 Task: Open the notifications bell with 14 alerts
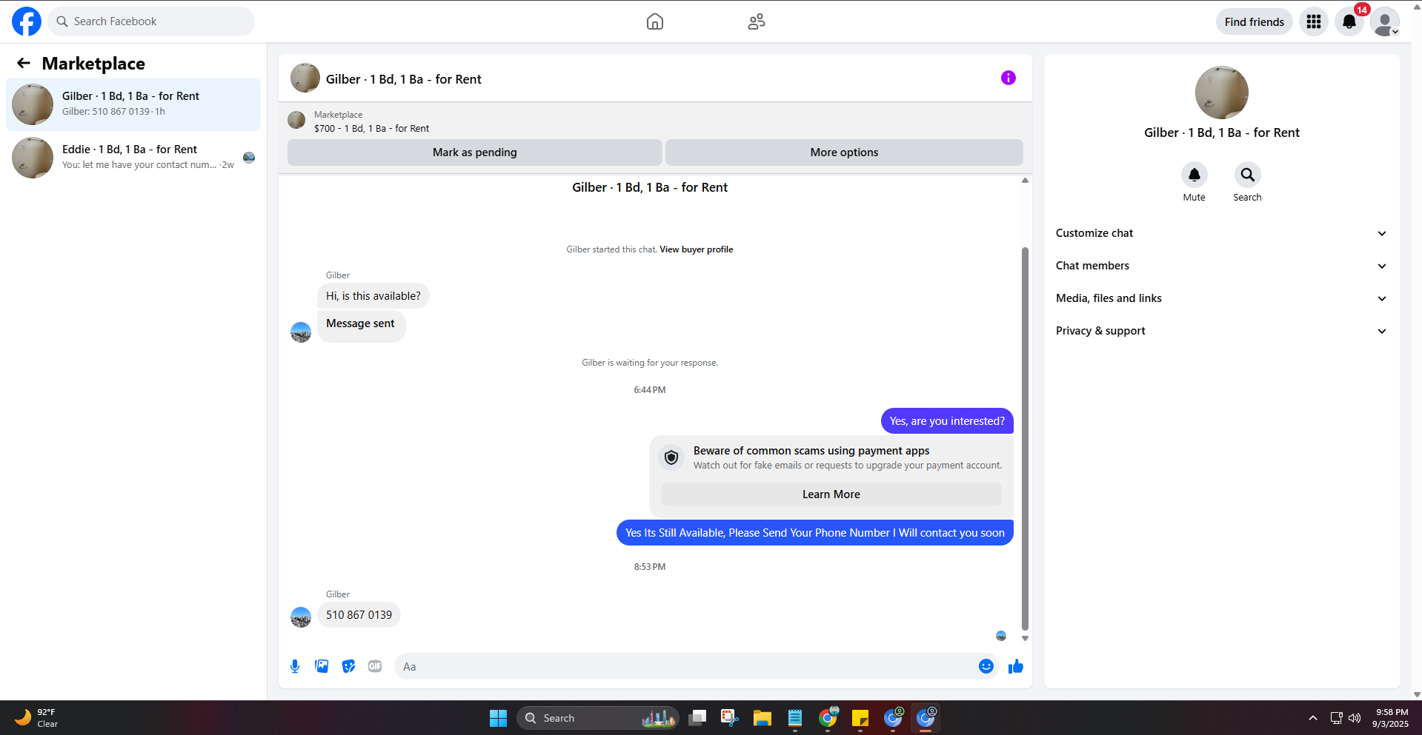[x=1349, y=21]
